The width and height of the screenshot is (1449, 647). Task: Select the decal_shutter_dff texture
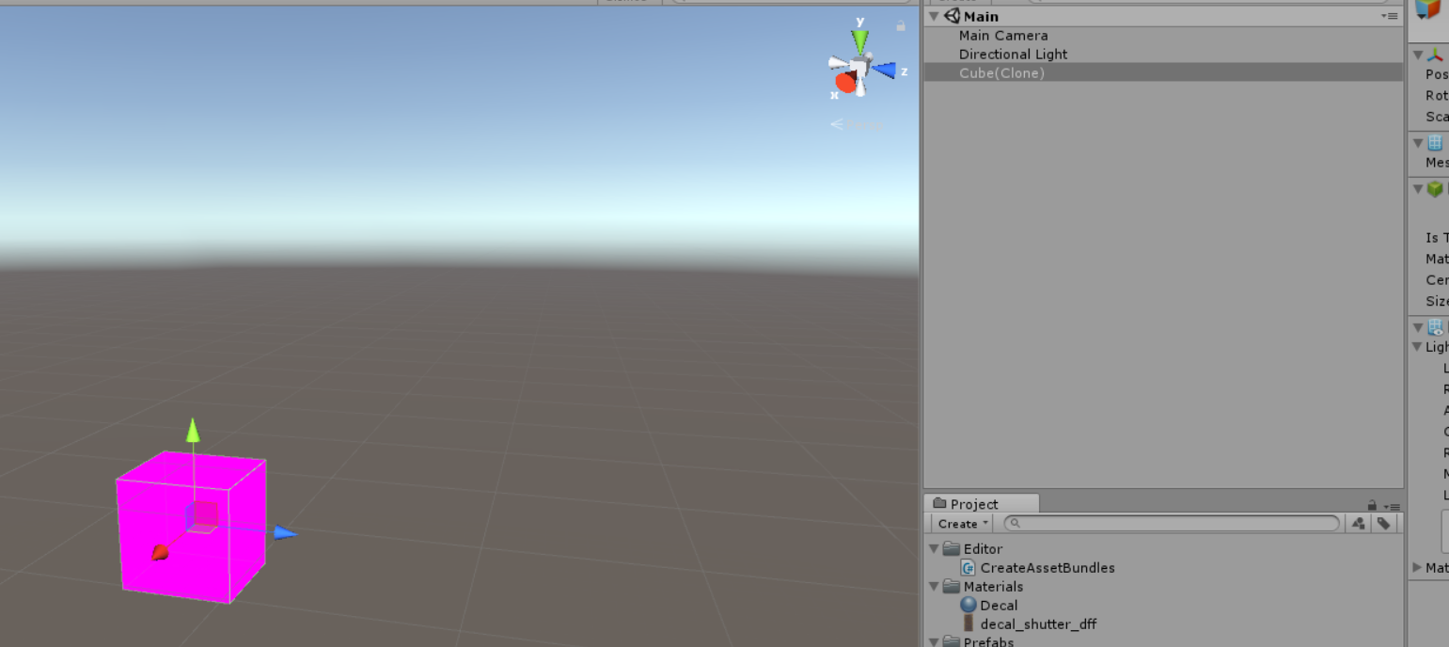click(1038, 623)
